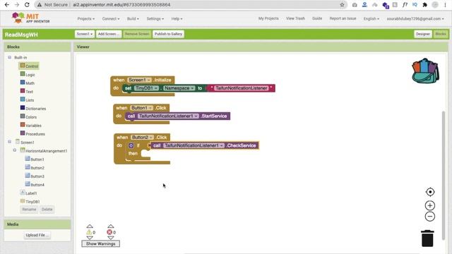Click the Rename component button
The image size is (452, 254).
[x=29, y=210]
